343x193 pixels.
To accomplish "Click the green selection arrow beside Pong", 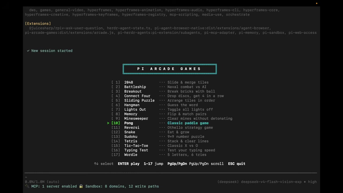I will click(x=108, y=123).
